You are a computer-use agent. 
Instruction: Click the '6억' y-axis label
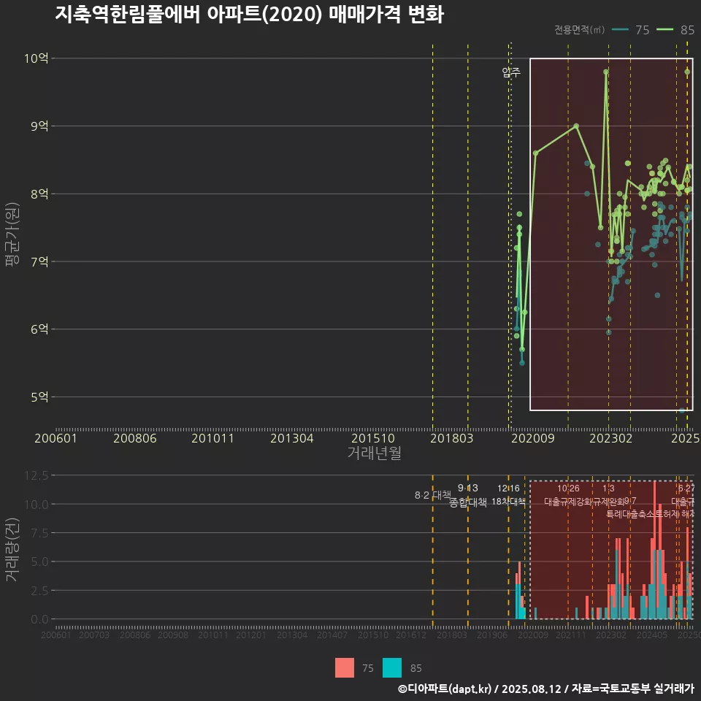click(39, 329)
